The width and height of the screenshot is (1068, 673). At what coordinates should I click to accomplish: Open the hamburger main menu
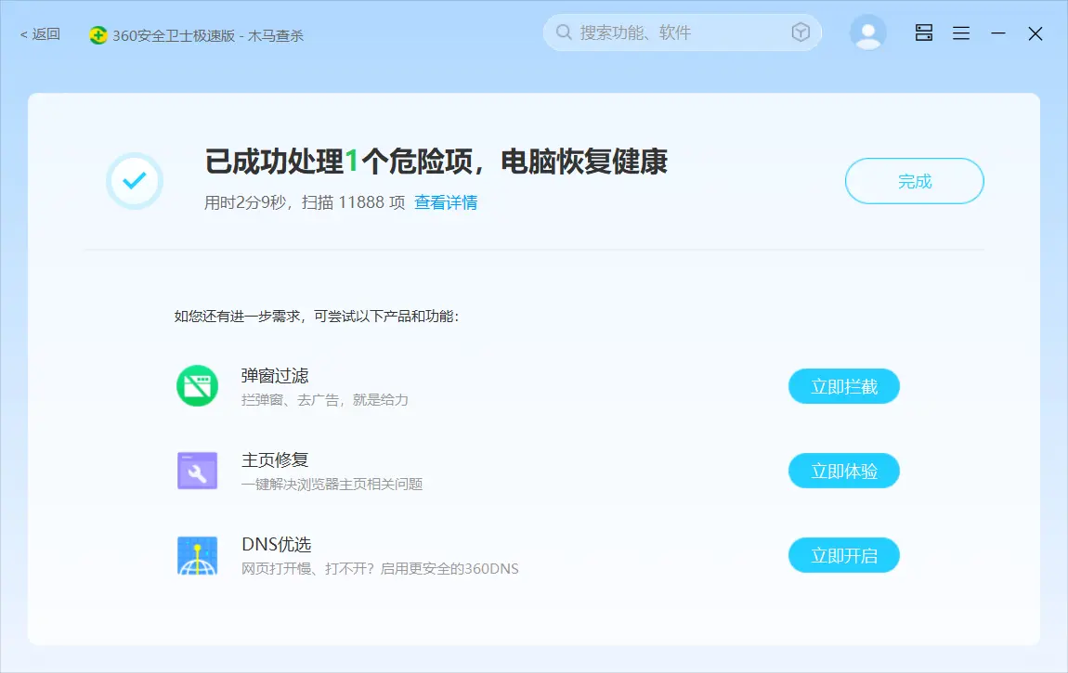coord(961,32)
